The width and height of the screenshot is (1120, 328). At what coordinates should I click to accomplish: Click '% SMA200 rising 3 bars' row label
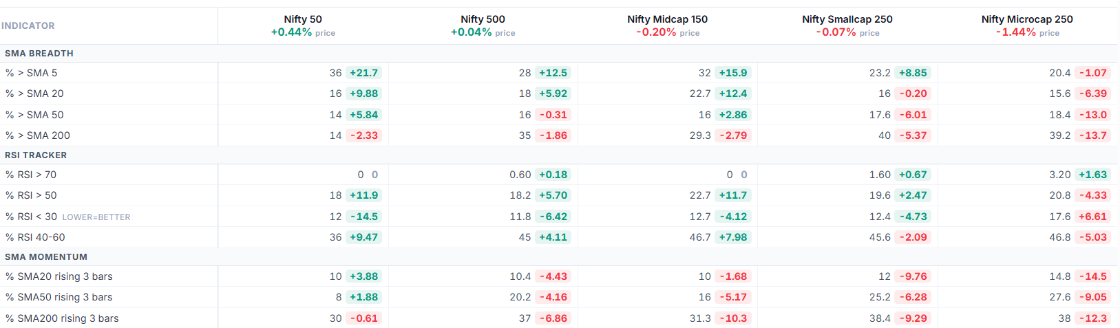(x=62, y=318)
